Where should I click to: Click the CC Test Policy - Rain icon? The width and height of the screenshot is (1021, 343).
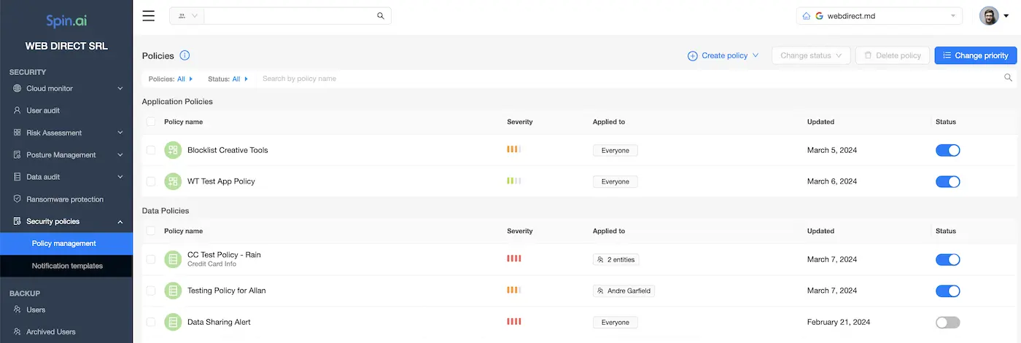pyautogui.click(x=173, y=259)
